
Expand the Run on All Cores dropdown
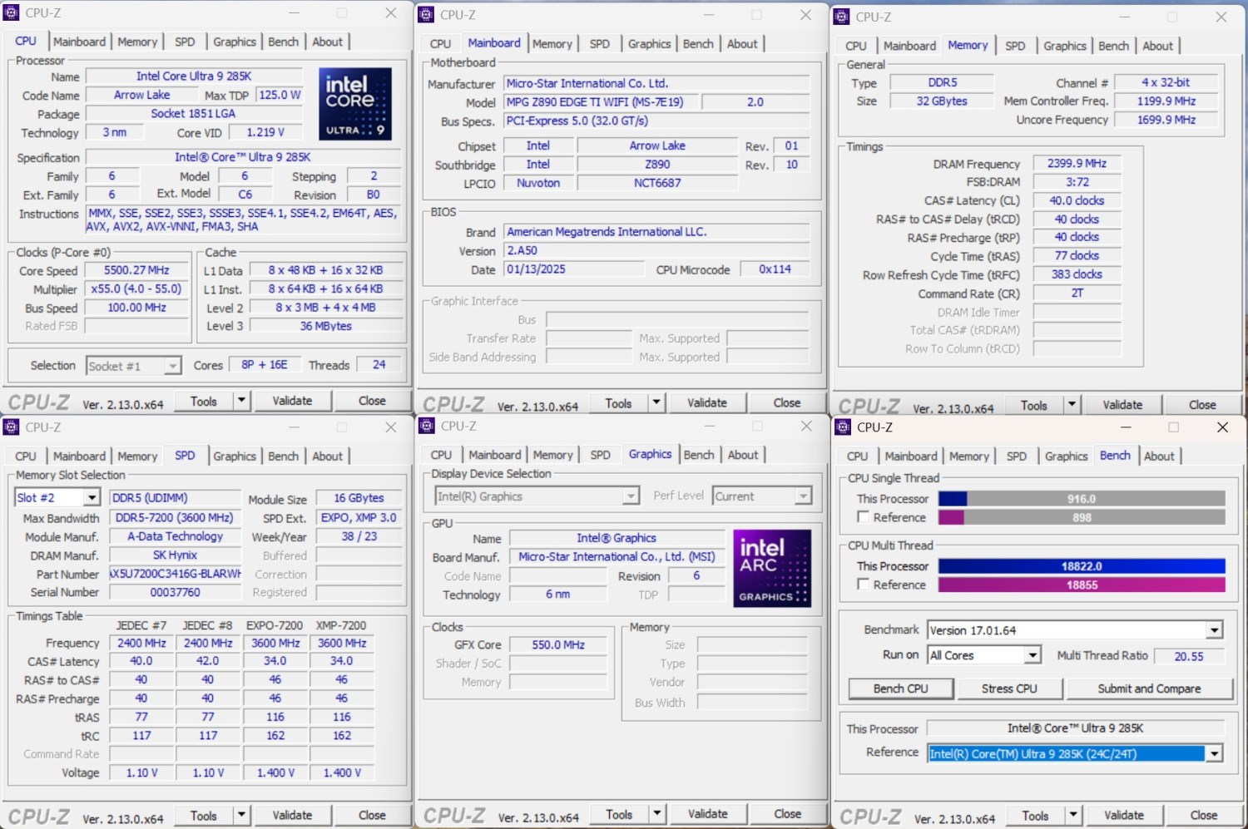[1032, 655]
